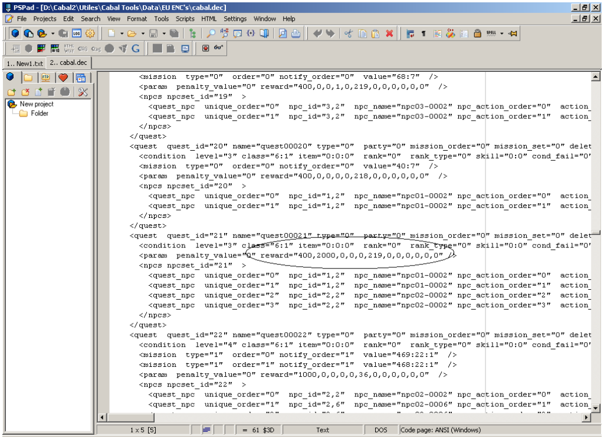Click the red macro record icon
This screenshot has width=604, height=437.
[206, 48]
